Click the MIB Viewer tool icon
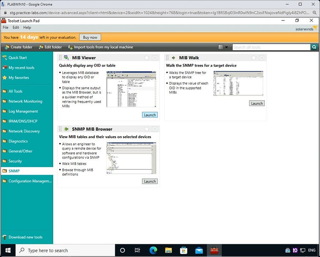The width and height of the screenshot is (320, 257). click(66, 57)
